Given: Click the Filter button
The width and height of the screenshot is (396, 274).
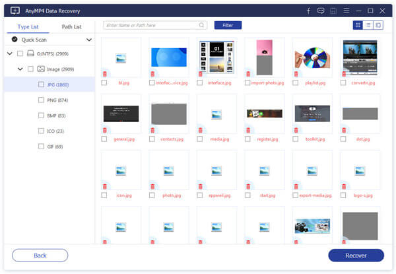Looking at the screenshot, I should pos(228,25).
